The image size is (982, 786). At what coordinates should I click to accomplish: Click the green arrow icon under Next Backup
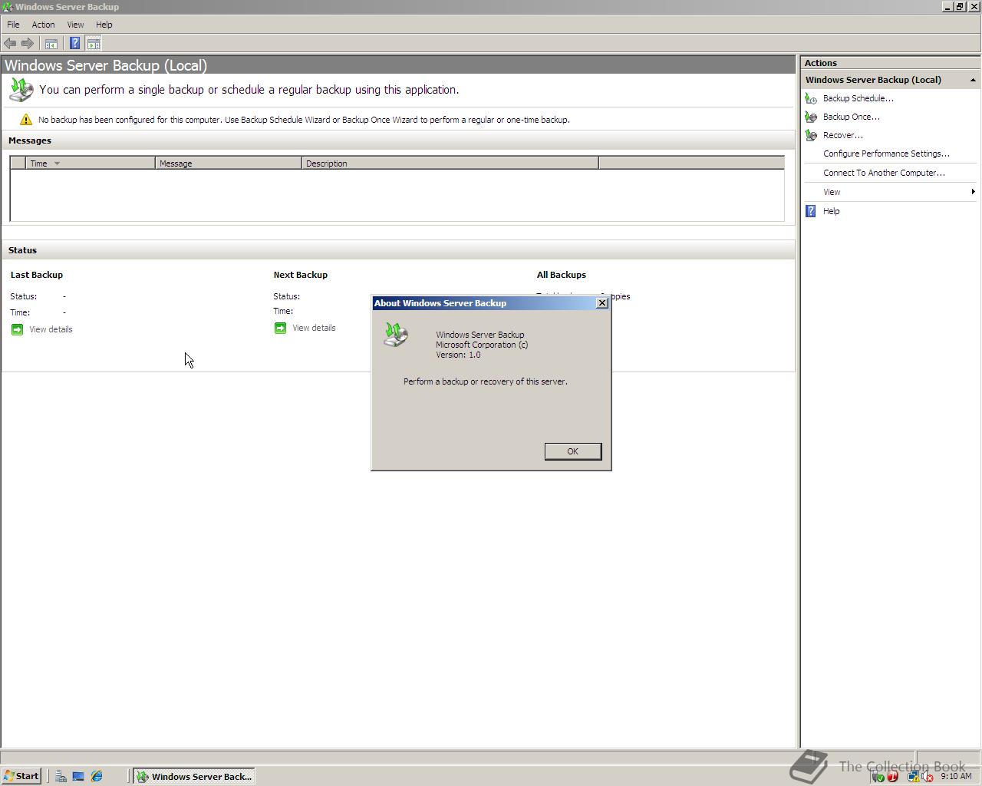click(280, 328)
